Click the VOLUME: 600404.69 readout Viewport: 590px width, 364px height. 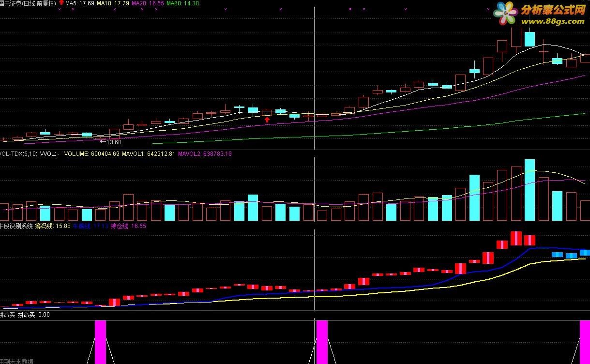[92, 154]
